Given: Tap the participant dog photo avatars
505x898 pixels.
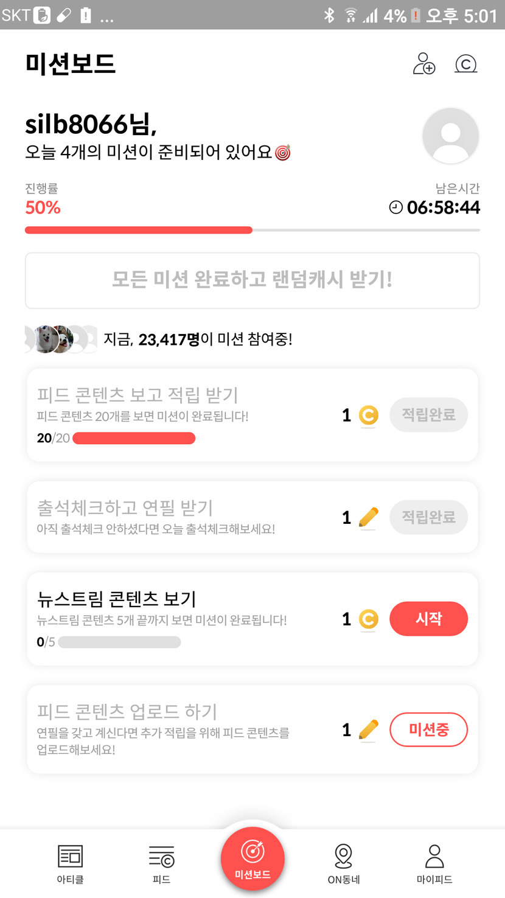Looking at the screenshot, I should [55, 339].
